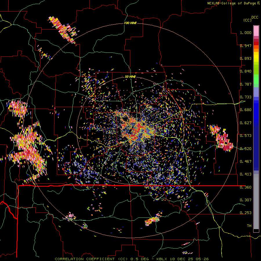Click the Correlation Coefficient product caption

point(132,259)
